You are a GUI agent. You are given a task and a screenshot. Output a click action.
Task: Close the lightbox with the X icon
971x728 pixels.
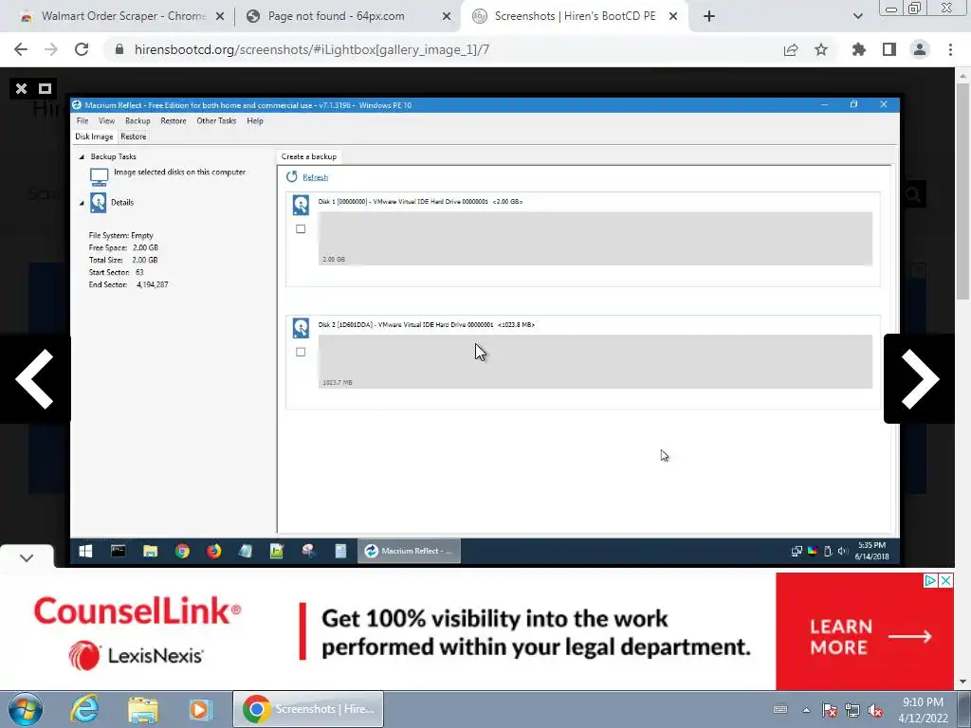tap(21, 88)
